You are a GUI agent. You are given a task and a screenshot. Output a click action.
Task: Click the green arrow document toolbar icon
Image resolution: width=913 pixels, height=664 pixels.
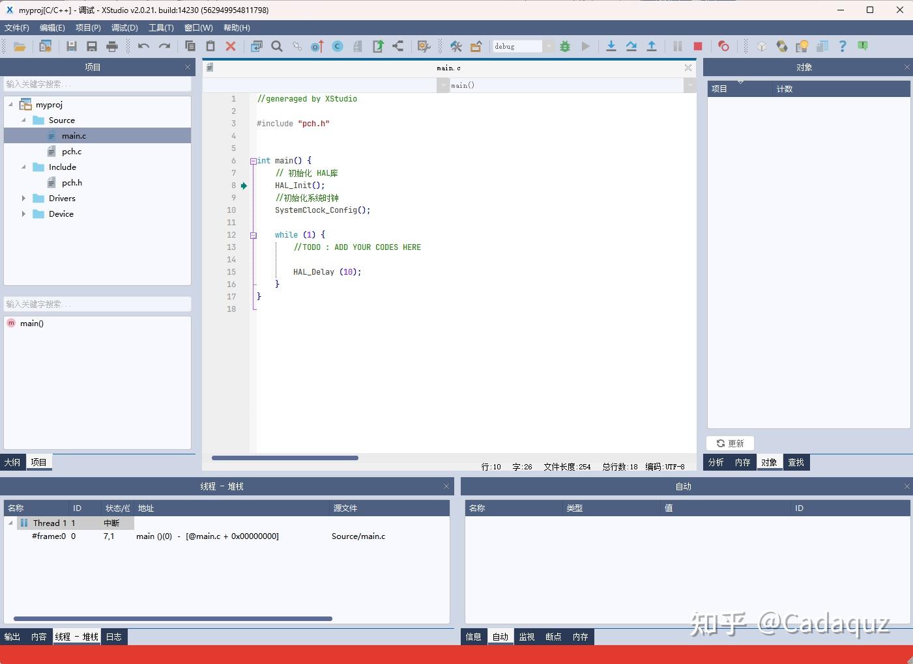(x=378, y=46)
